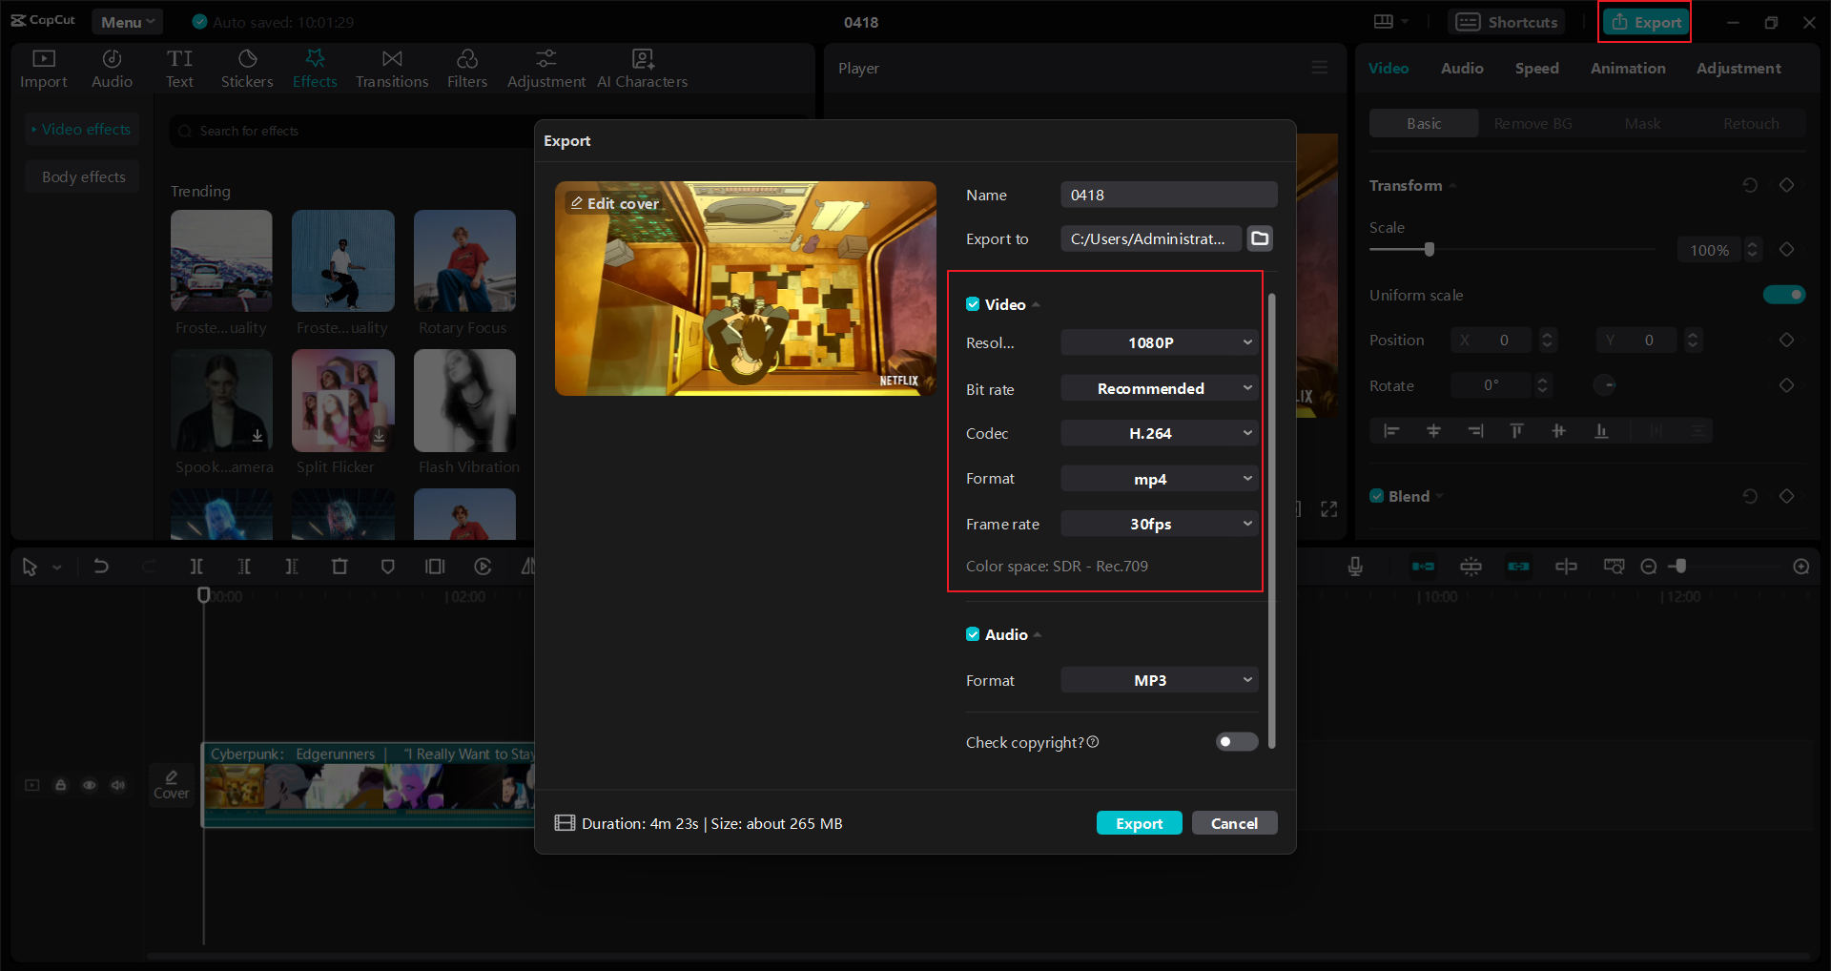Enable the Check copyright switch
The width and height of the screenshot is (1831, 971).
point(1237,742)
